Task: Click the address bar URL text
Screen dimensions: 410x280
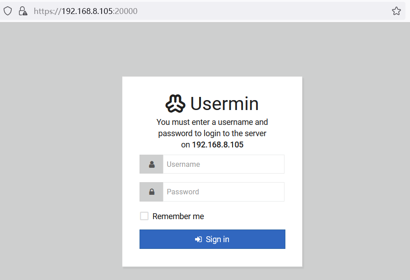Action: click(x=86, y=11)
